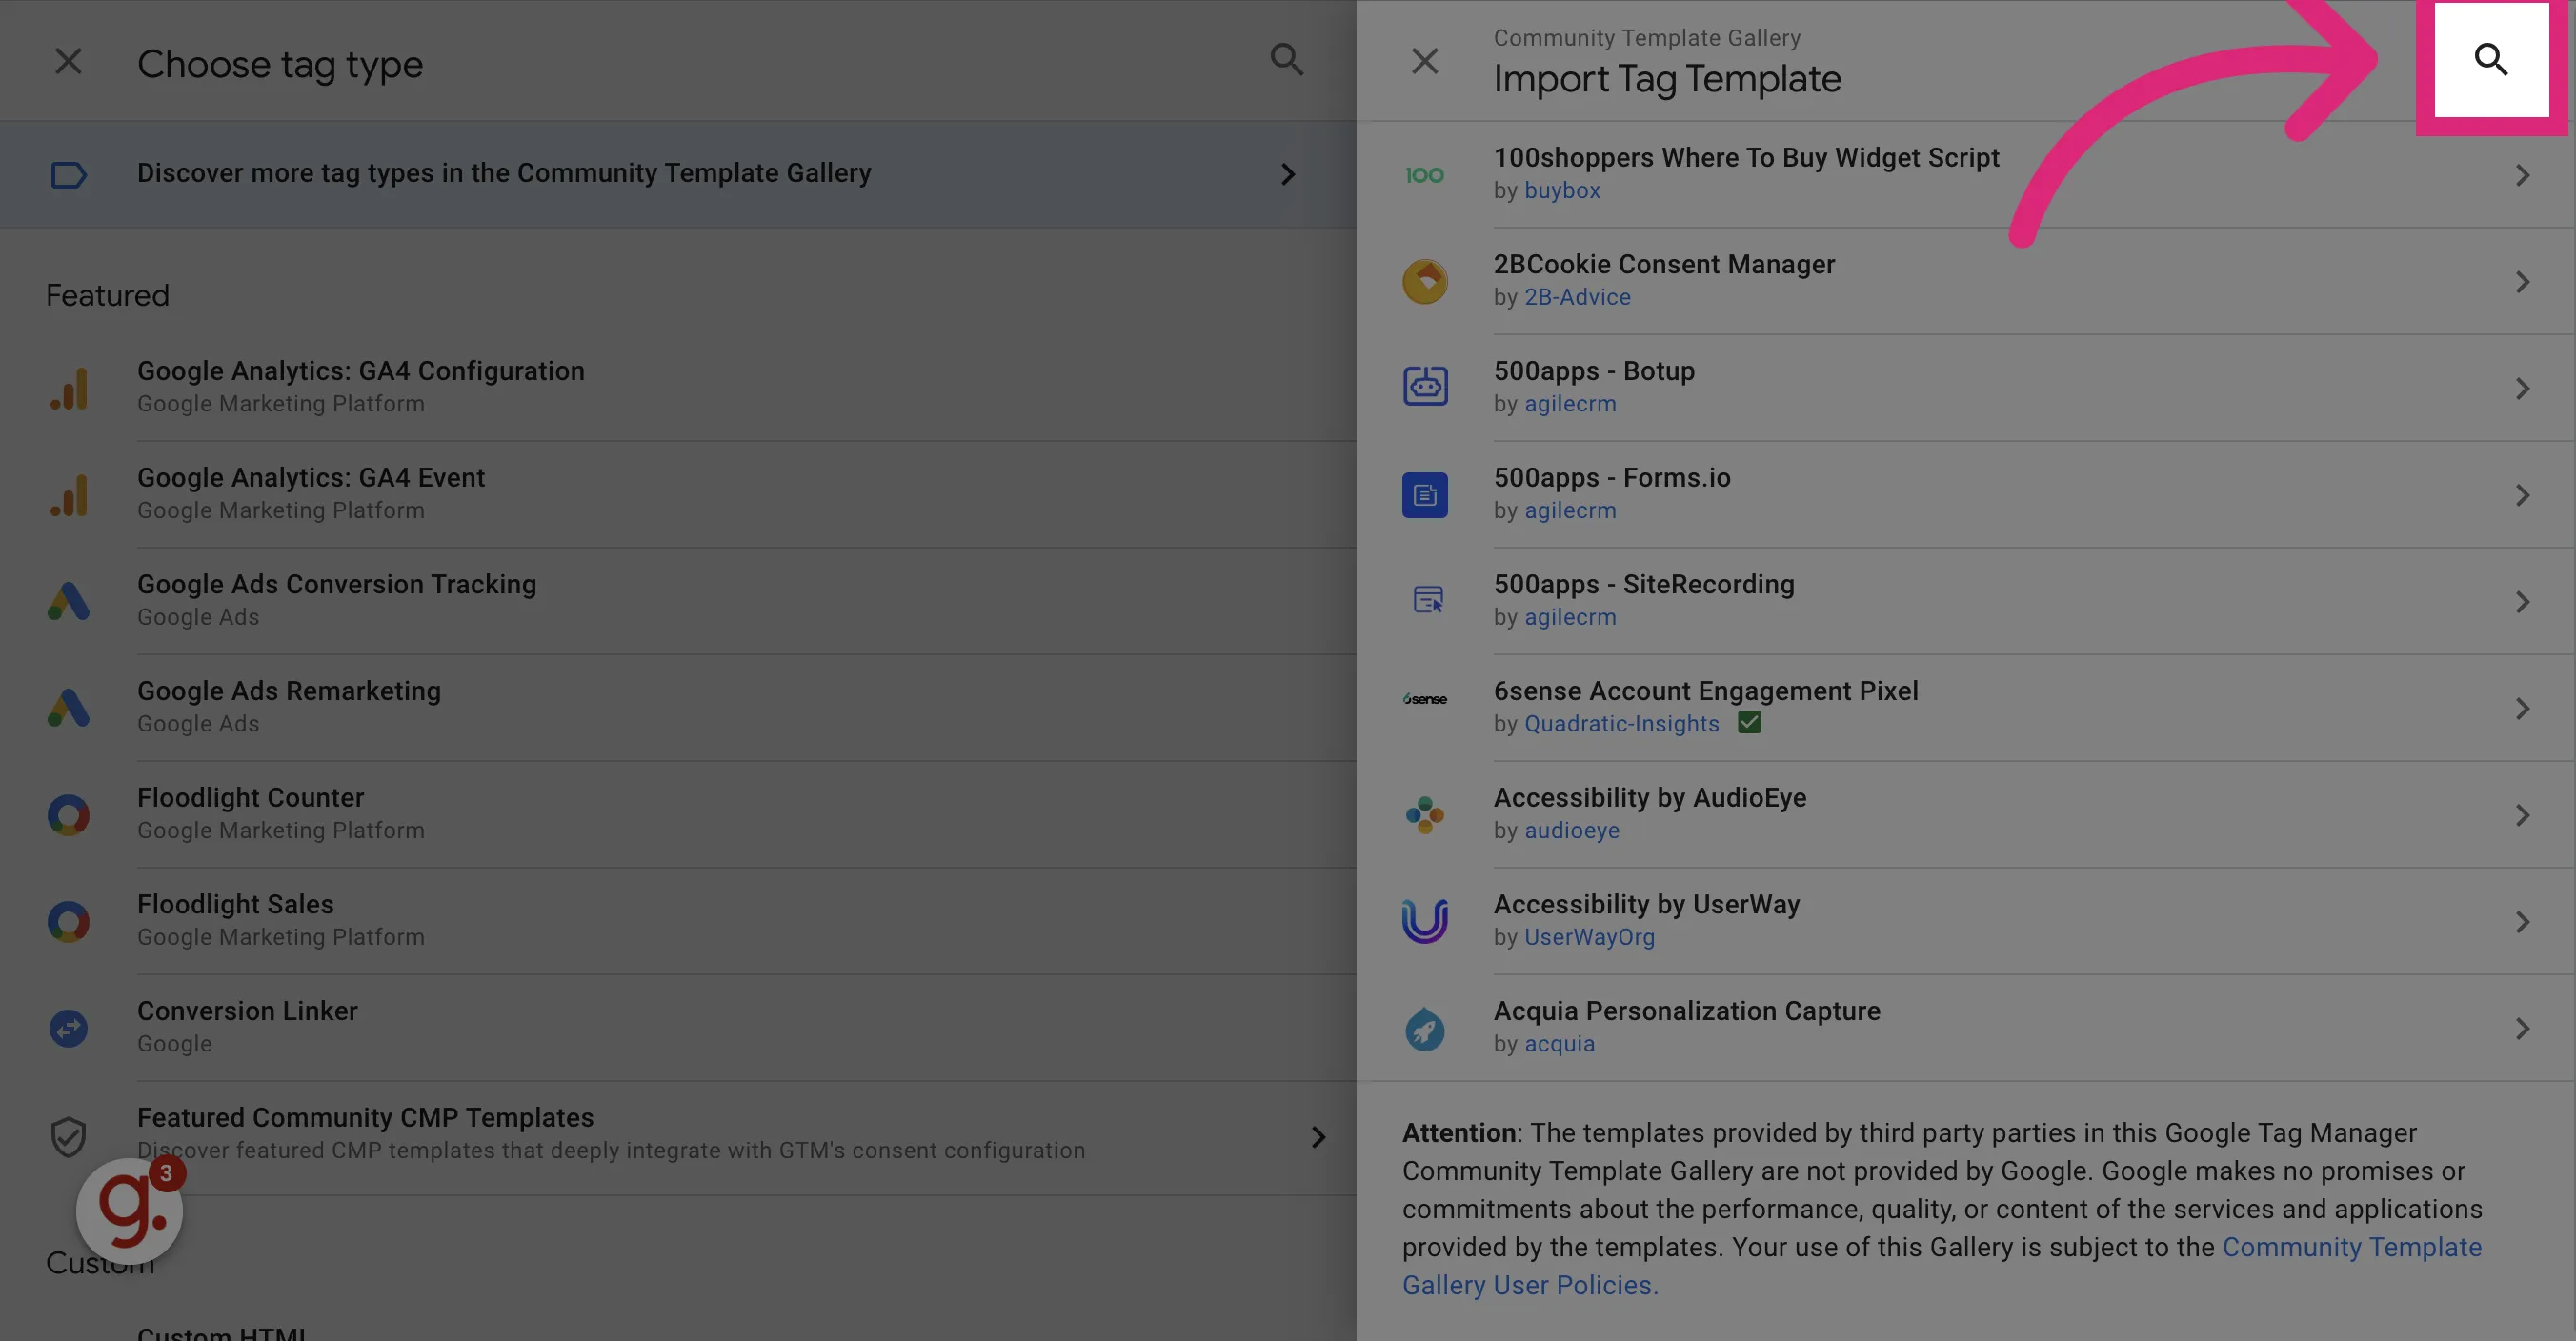Expand Accessibility by AudioEye chevron
This screenshot has height=1341, width=2576.
click(x=2522, y=815)
